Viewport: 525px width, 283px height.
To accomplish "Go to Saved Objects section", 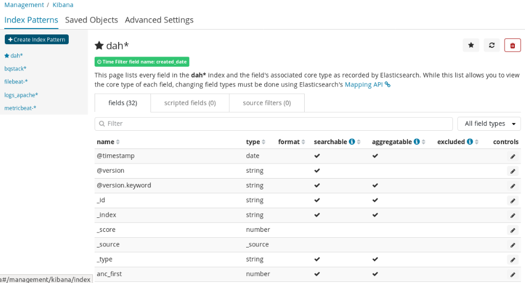I will pos(91,20).
